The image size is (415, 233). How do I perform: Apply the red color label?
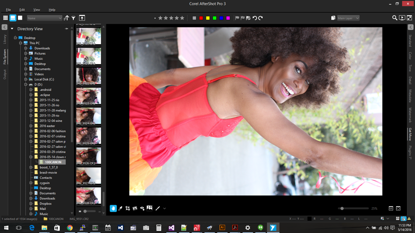(x=201, y=18)
